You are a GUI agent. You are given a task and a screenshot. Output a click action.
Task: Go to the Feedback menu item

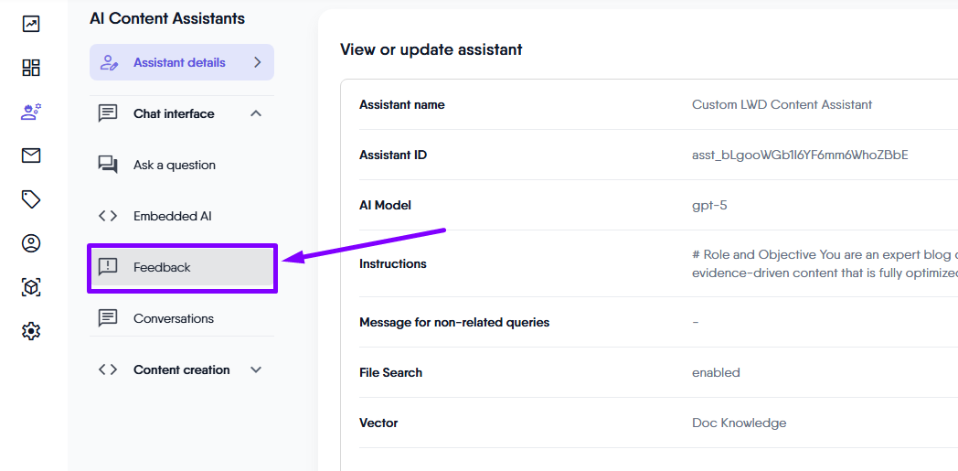click(x=162, y=267)
